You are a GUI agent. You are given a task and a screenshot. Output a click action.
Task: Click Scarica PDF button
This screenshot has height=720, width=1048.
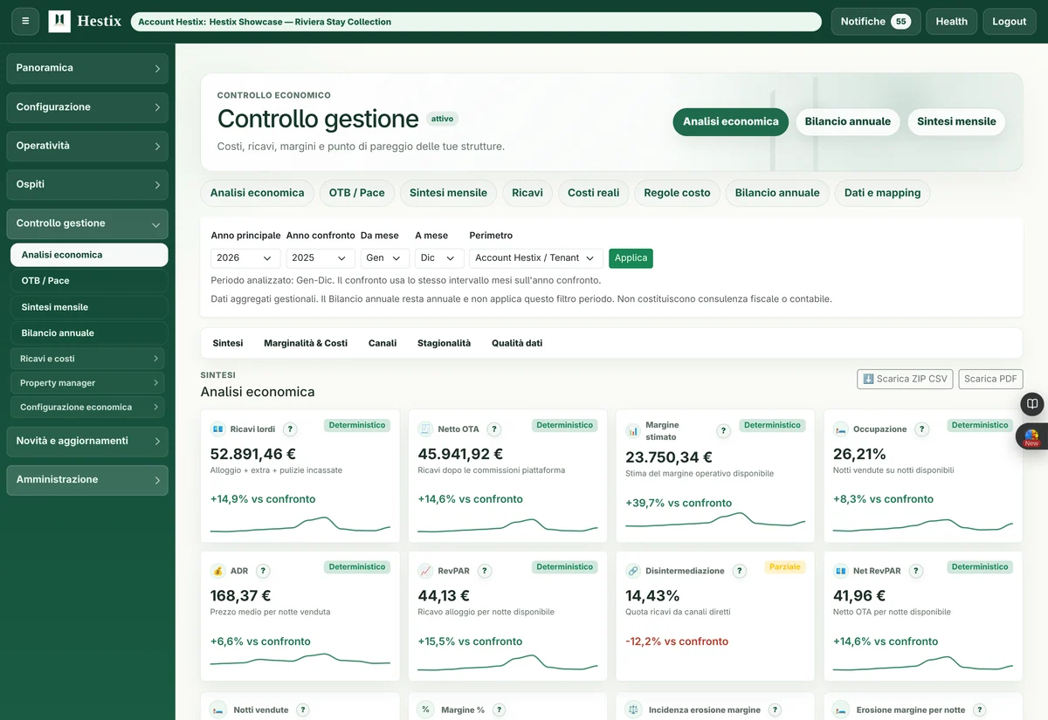click(990, 379)
